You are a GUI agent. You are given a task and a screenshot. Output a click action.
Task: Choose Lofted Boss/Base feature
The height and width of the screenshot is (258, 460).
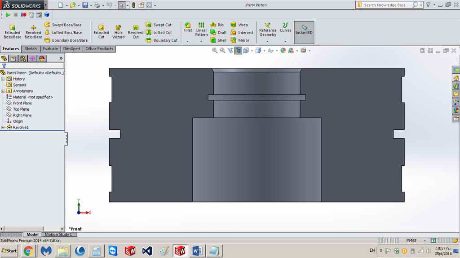pos(63,32)
